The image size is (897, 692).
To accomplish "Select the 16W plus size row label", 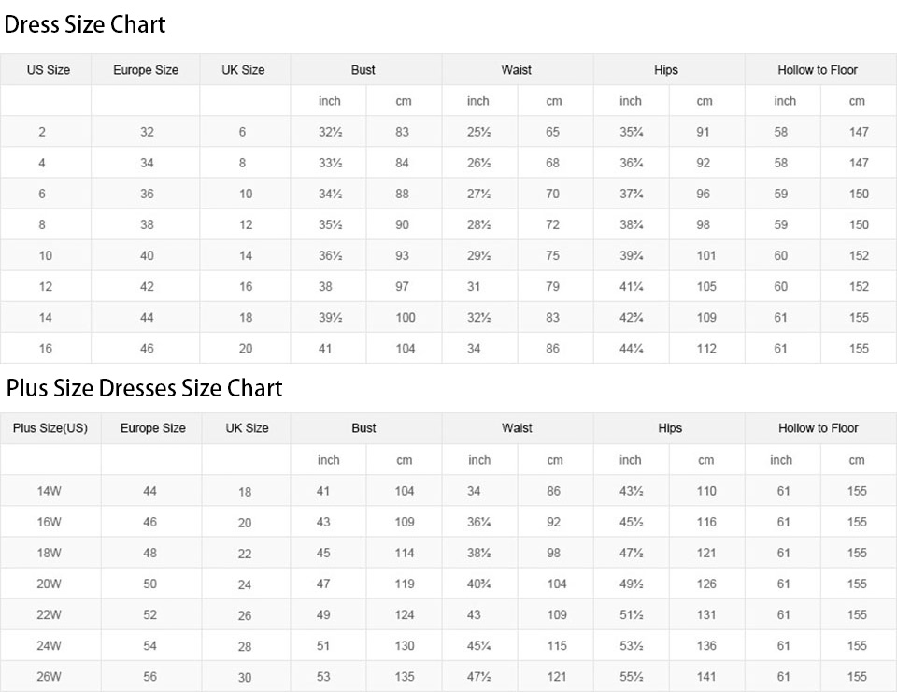I will [x=50, y=522].
